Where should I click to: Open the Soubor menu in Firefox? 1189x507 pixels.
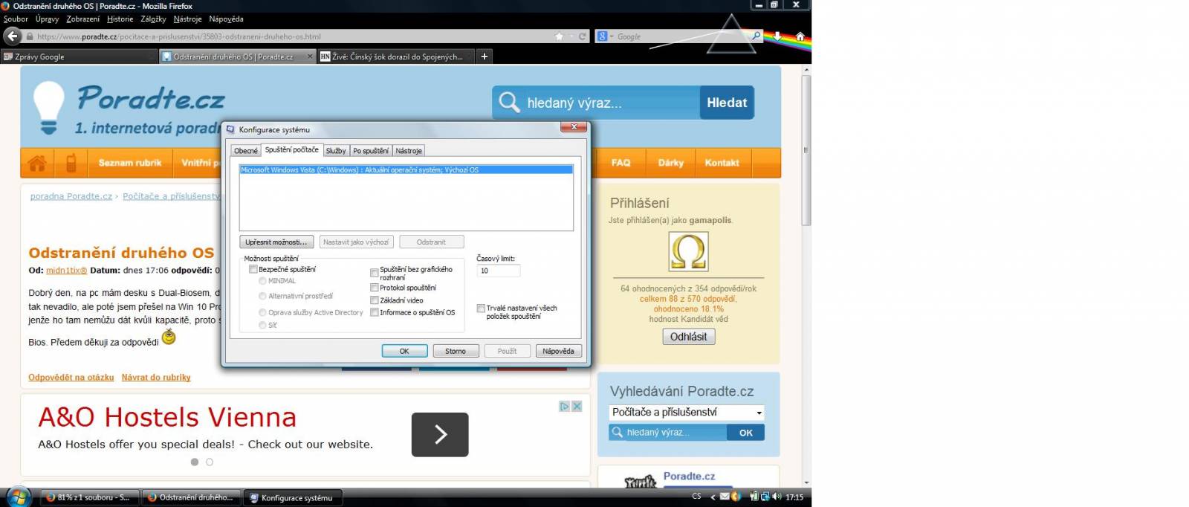click(x=16, y=19)
